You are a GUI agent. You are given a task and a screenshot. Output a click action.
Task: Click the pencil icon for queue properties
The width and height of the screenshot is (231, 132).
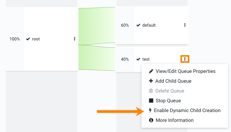click(151, 71)
